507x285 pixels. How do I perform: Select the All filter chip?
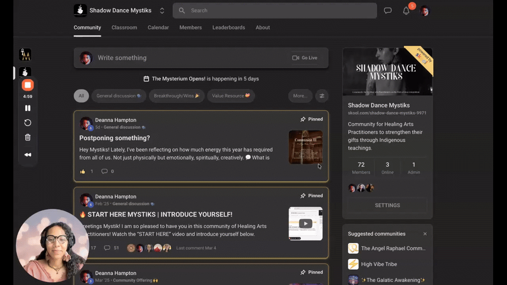[x=81, y=95]
